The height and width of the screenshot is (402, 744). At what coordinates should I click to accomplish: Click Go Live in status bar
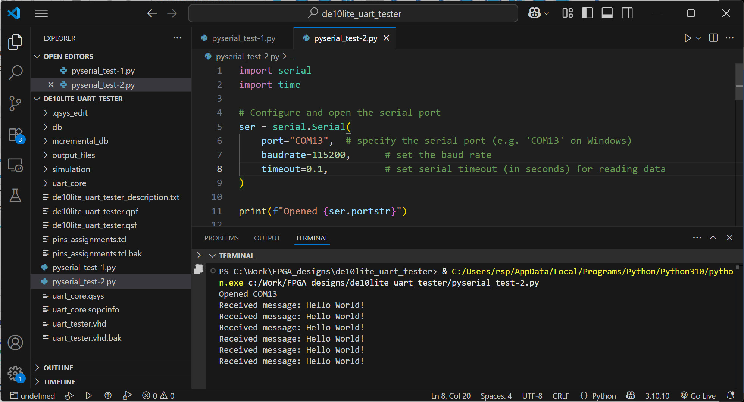pos(698,396)
